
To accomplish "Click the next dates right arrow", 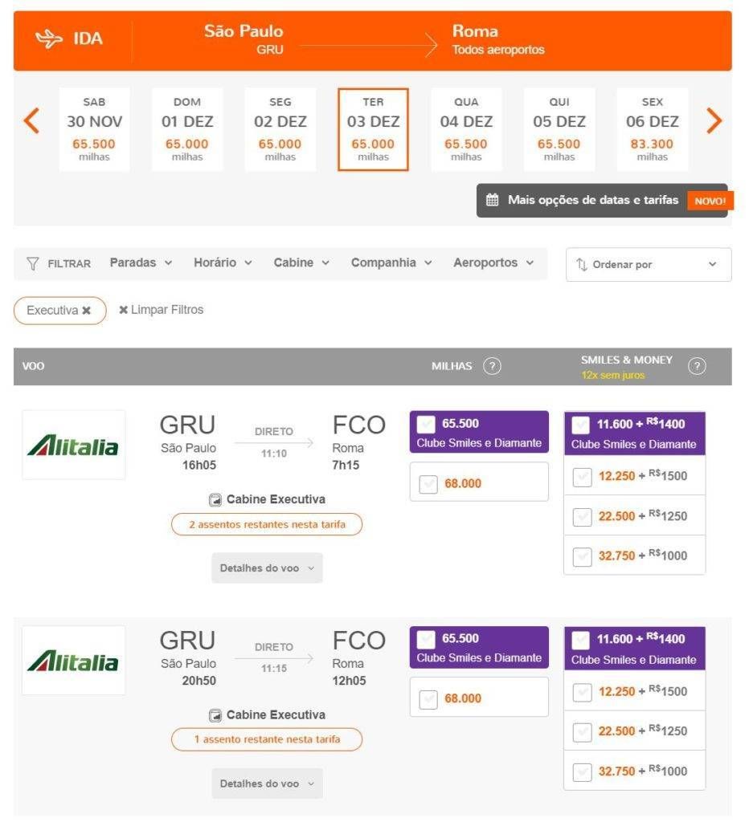I will (714, 122).
